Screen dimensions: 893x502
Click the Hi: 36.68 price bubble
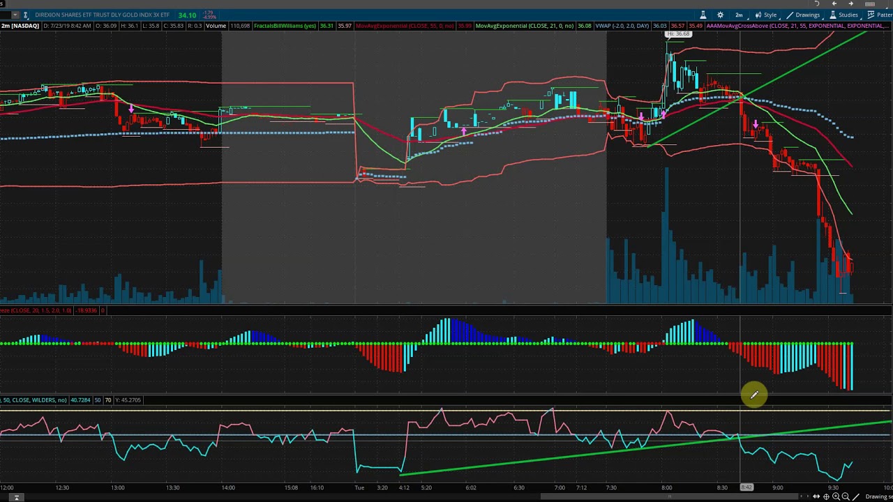click(x=678, y=34)
